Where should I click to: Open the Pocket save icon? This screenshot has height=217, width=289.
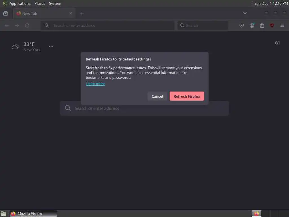[242, 25]
